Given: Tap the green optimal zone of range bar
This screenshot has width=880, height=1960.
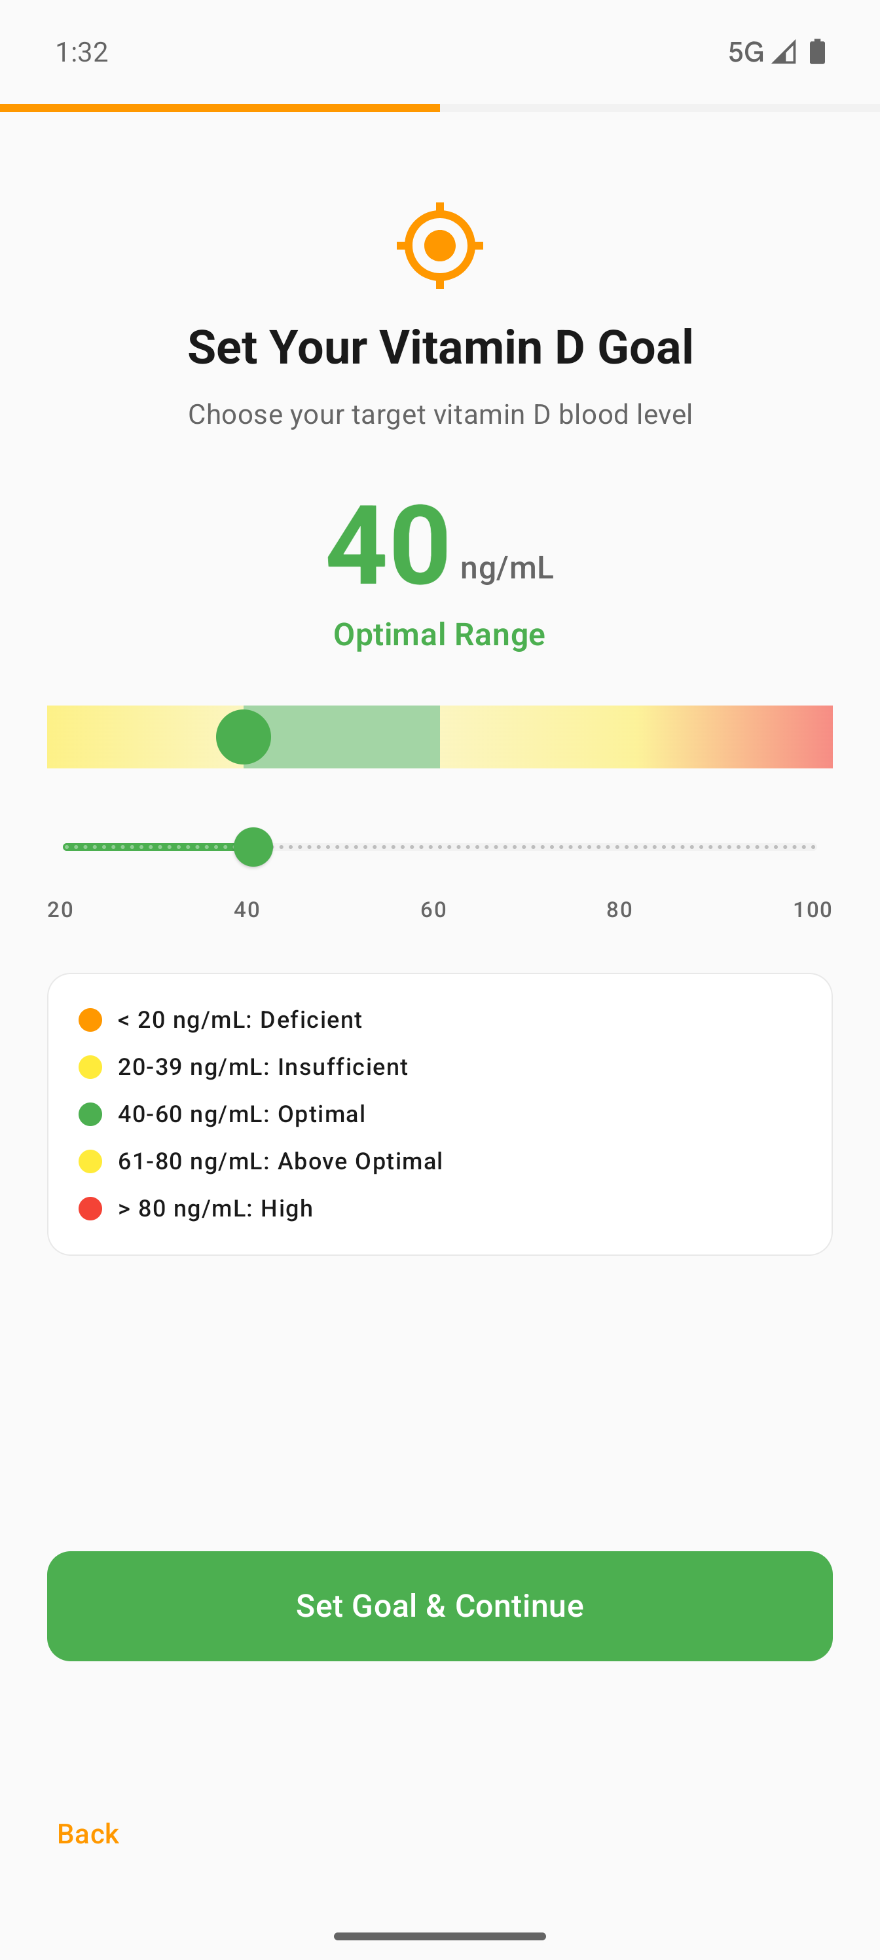Looking at the screenshot, I should (357, 736).
